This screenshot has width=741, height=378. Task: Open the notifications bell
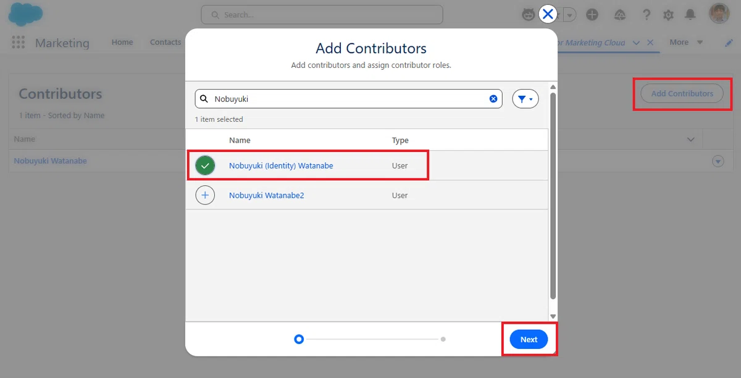[x=690, y=15]
